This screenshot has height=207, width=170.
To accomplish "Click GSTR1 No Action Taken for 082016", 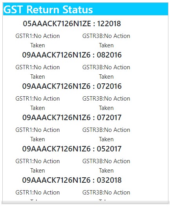I will [38, 72].
